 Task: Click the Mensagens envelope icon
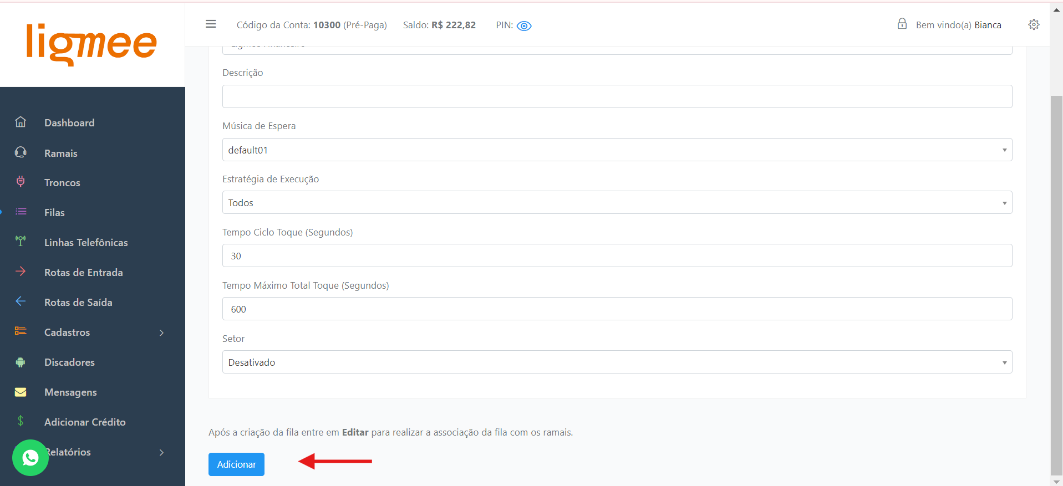[x=21, y=392]
